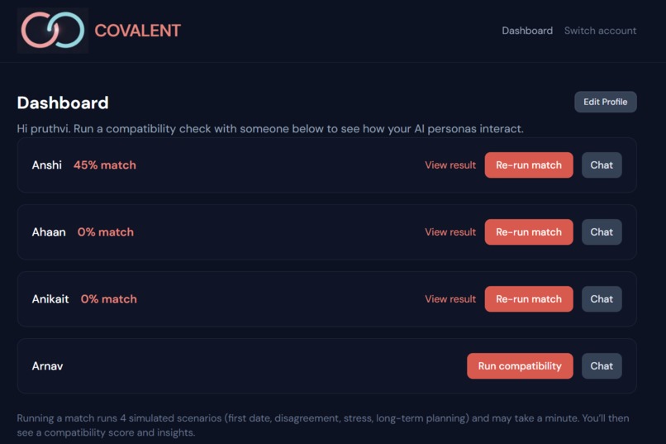Re-run match with Anshi
This screenshot has height=444, width=666.
[x=529, y=165]
